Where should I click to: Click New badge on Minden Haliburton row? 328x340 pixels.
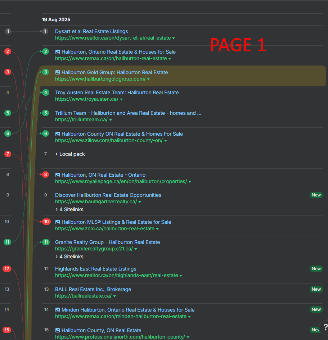pos(316,309)
